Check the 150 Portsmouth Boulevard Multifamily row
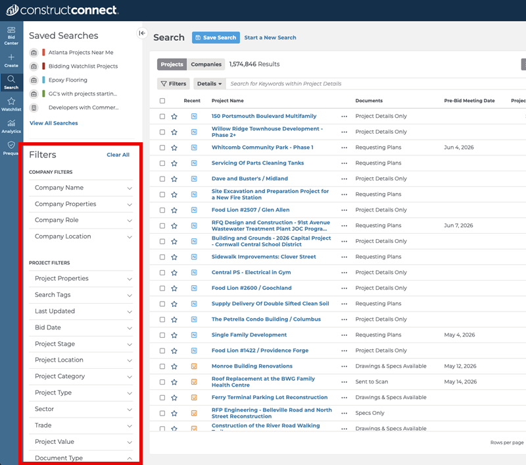The height and width of the screenshot is (465, 526). coord(162,116)
